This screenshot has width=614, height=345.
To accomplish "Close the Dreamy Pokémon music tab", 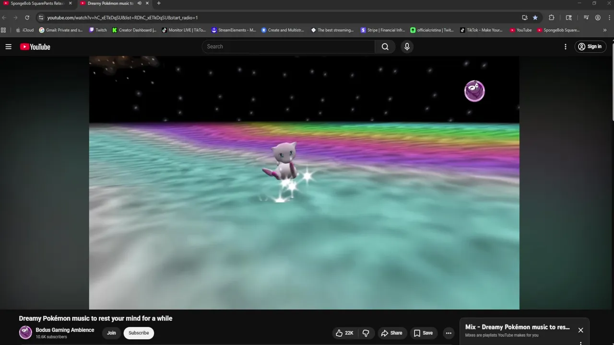I will 147,3.
